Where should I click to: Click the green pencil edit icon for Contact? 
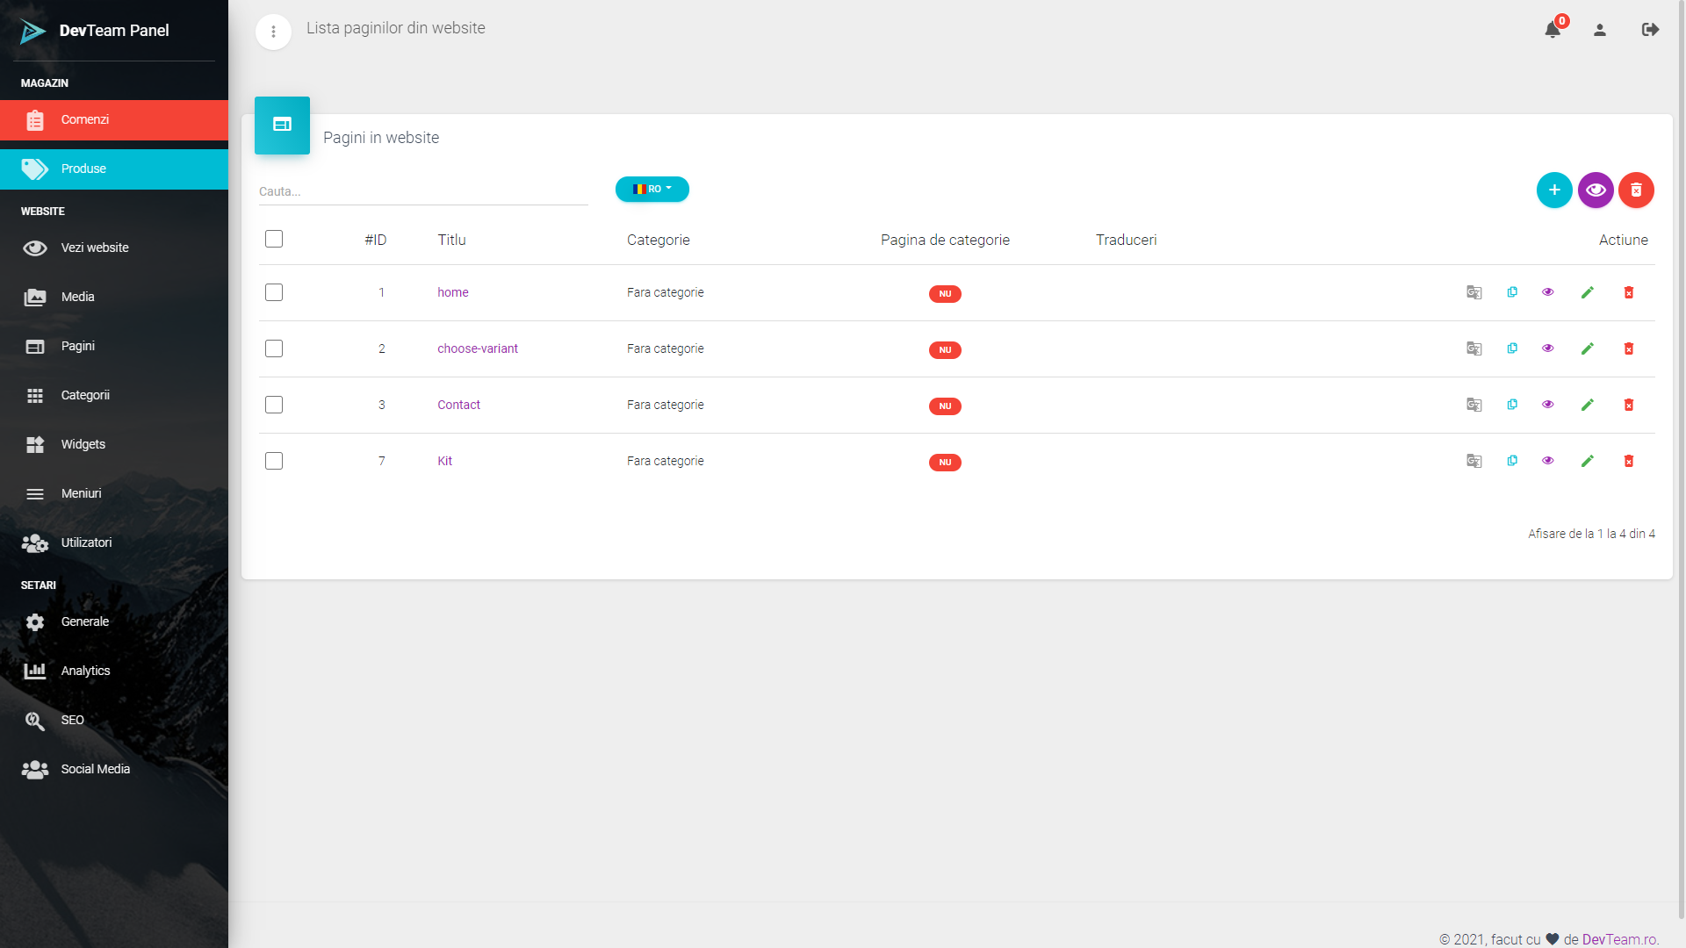pyautogui.click(x=1587, y=405)
